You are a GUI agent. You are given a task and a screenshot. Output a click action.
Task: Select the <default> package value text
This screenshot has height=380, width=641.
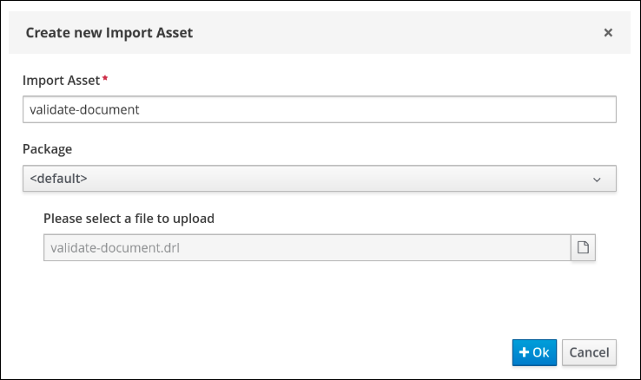pyautogui.click(x=59, y=179)
